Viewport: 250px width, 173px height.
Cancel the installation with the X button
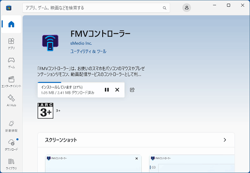pyautogui.click(x=117, y=90)
